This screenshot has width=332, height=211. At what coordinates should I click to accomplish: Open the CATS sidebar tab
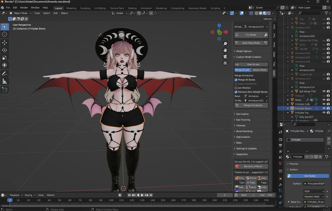pos(274,73)
